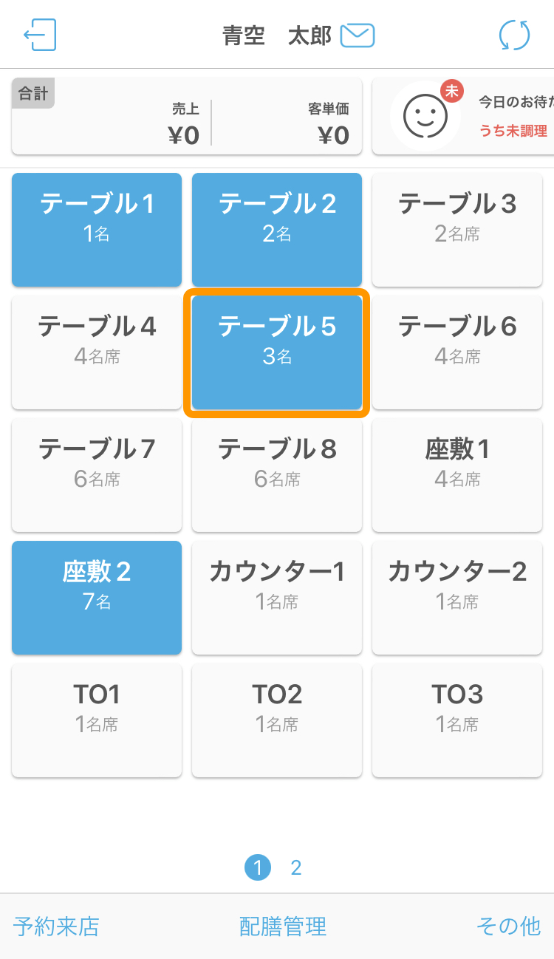Select page 1 indicator
Image resolution: width=554 pixels, height=959 pixels.
click(258, 867)
